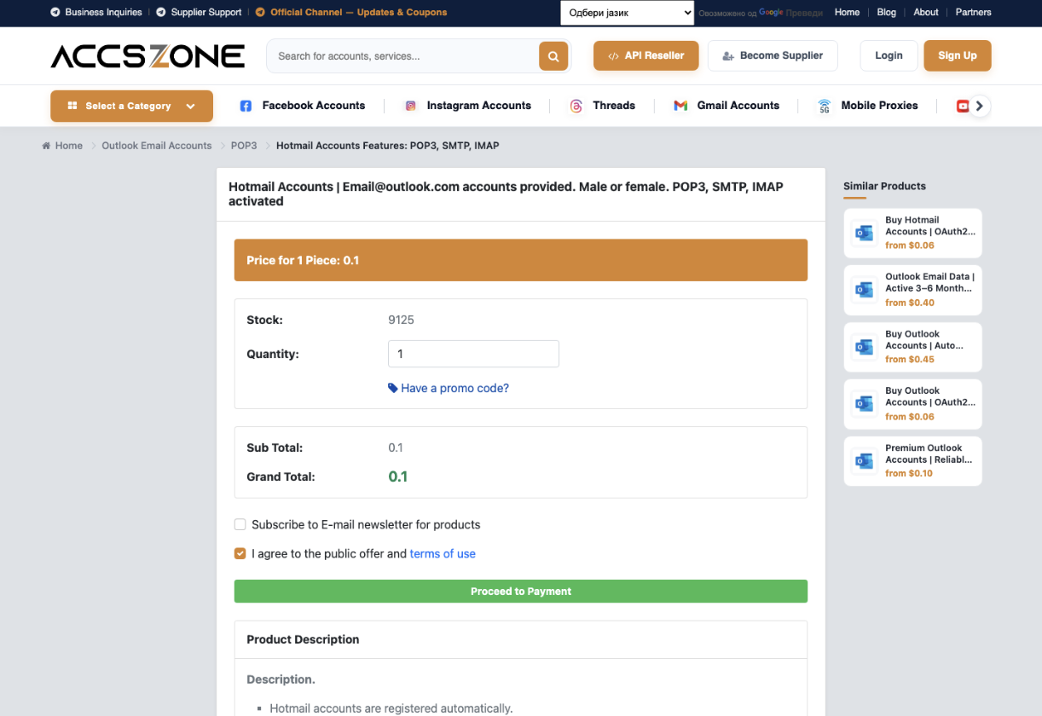Open the About page
This screenshot has width=1042, height=716.
(926, 12)
